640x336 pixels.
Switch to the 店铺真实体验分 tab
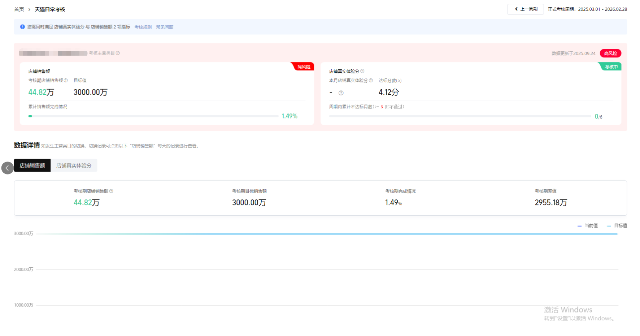coord(74,165)
